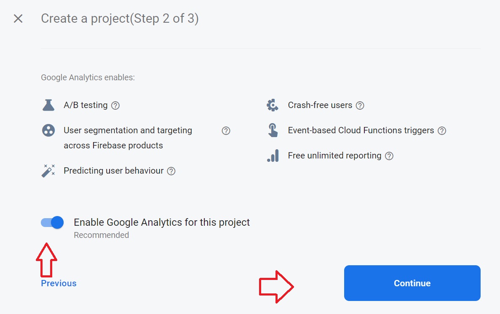The width and height of the screenshot is (500, 314).
Task: Go back using the Previous link
Action: (x=59, y=283)
